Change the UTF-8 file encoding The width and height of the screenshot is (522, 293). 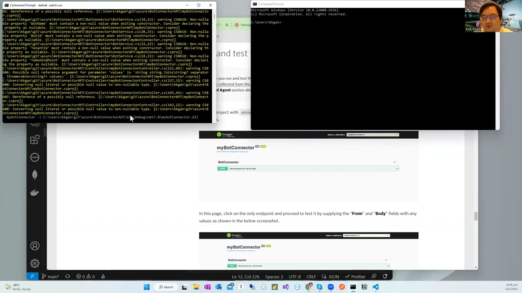coord(295,276)
